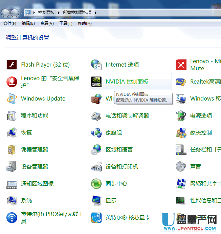
Task: Open the 文件(F) menu
Action: (x=10, y=23)
